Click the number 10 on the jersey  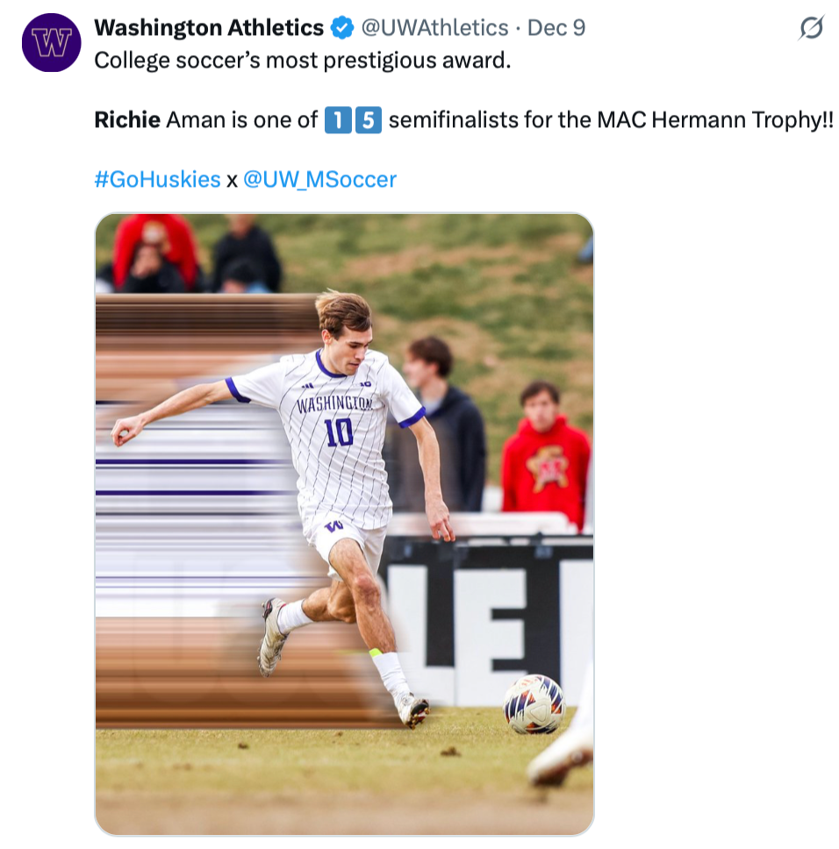(x=338, y=432)
